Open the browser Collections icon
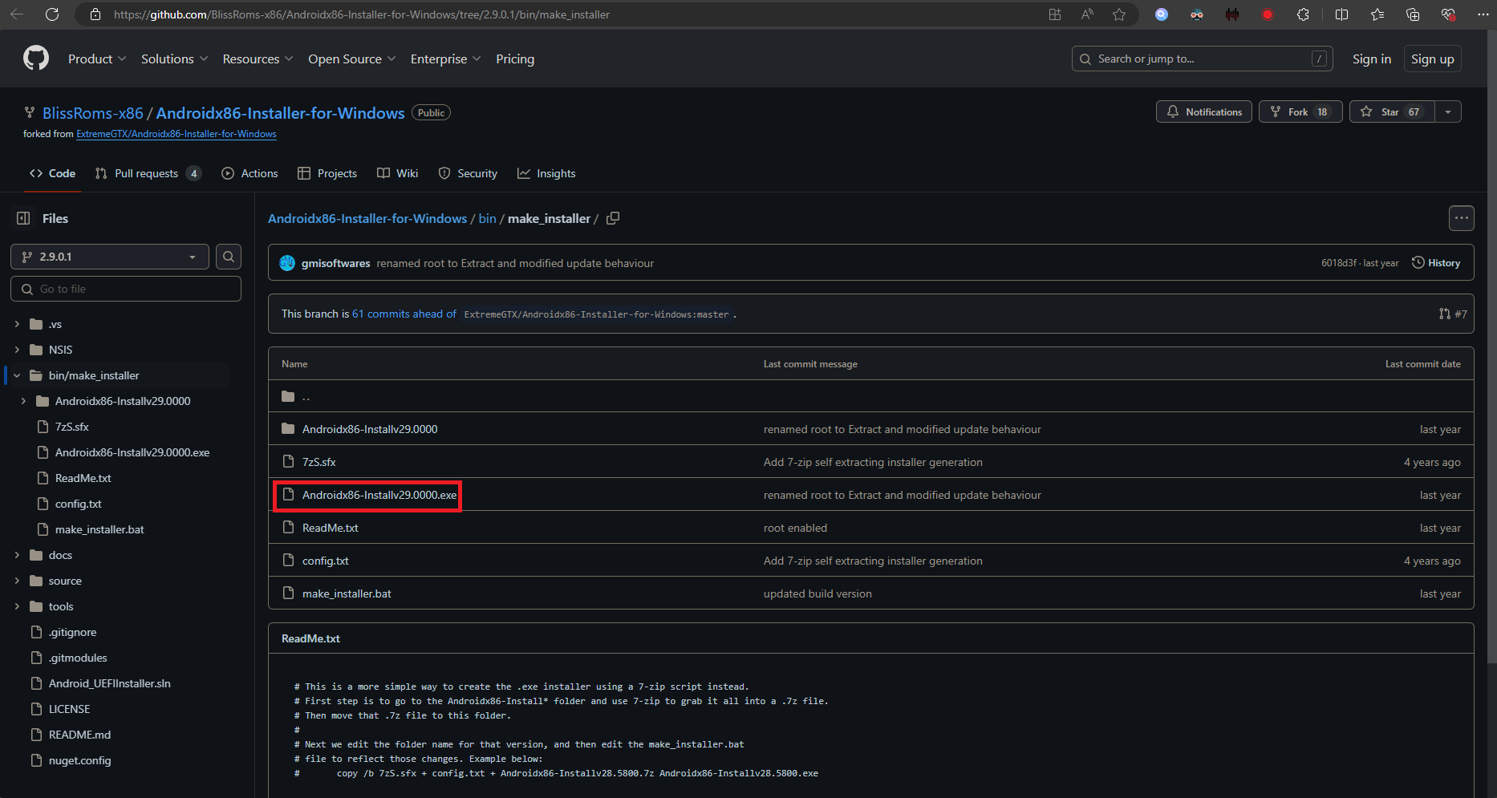The height and width of the screenshot is (798, 1497). click(1413, 14)
